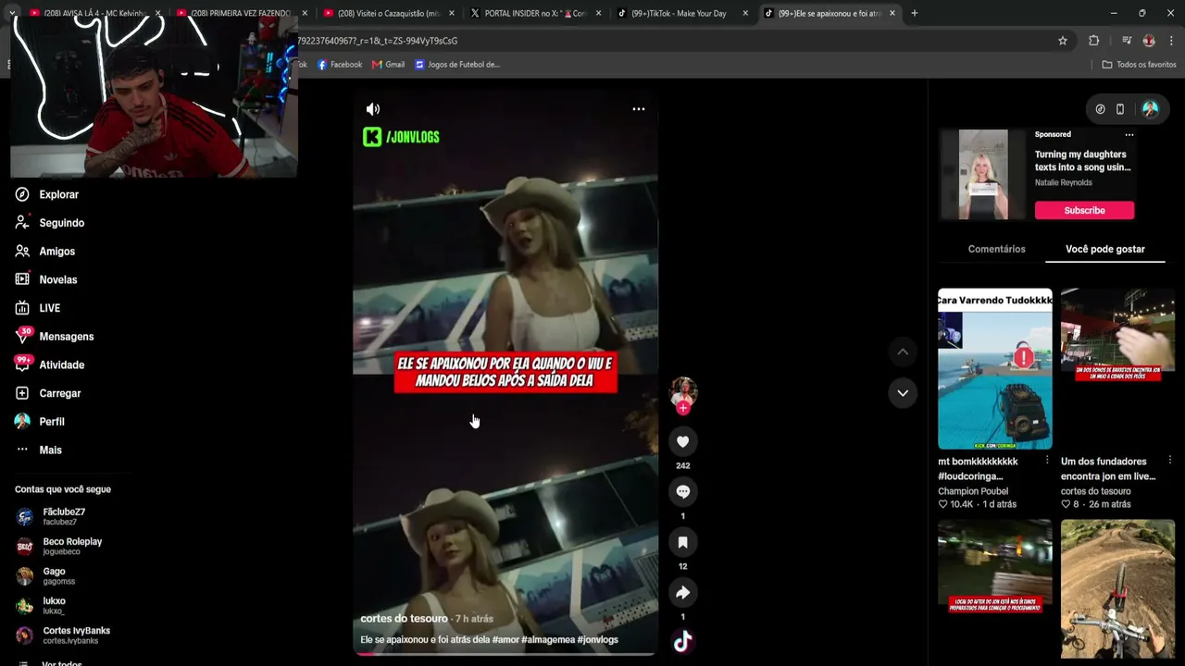
Task: Open the Facebook bookmark
Action: (x=340, y=65)
